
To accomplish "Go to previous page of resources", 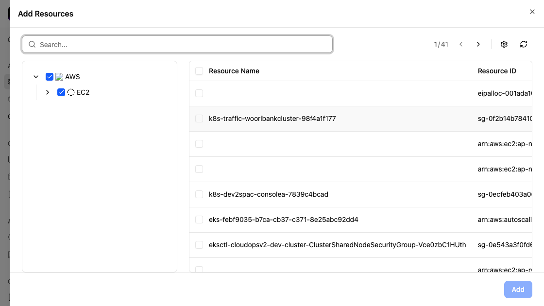I will pyautogui.click(x=461, y=44).
